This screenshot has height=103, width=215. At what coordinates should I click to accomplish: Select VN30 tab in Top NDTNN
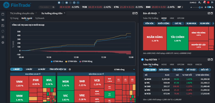tap(190, 64)
